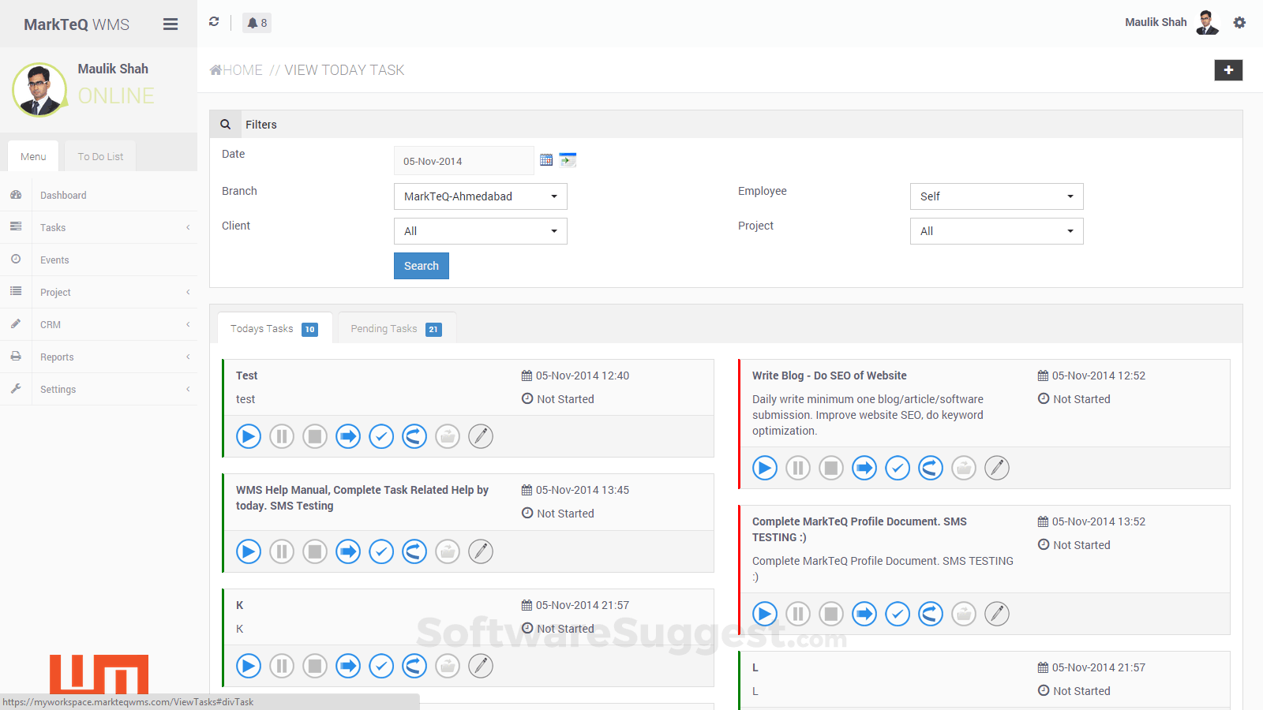Edit the 'K' task with pencil icon

click(481, 666)
